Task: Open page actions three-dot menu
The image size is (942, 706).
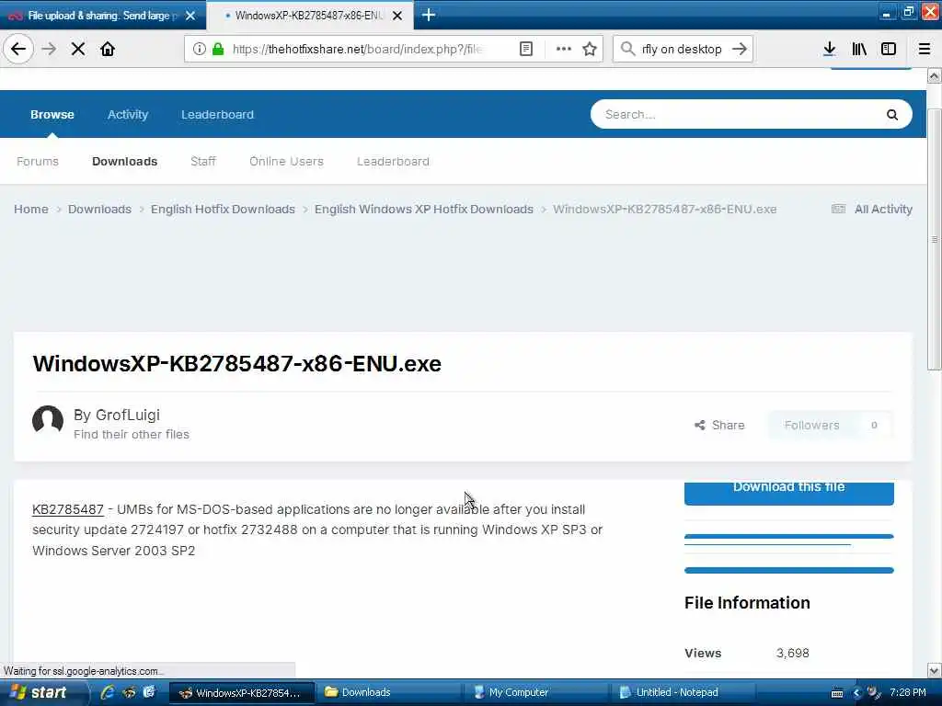Action: [564, 49]
